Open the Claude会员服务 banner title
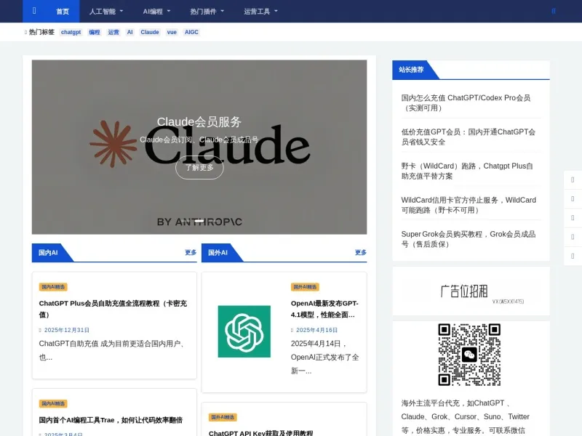 tap(199, 121)
